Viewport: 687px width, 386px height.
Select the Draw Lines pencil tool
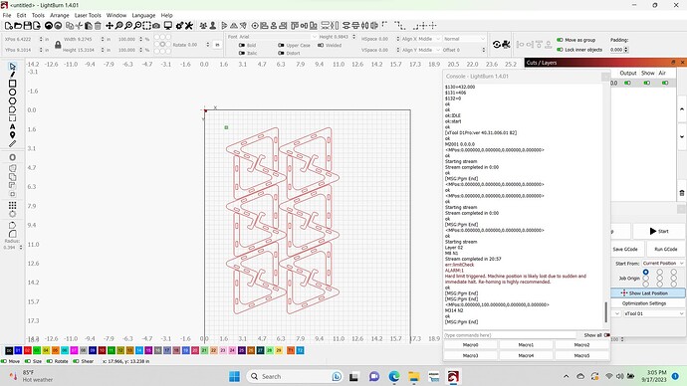pyautogui.click(x=12, y=75)
